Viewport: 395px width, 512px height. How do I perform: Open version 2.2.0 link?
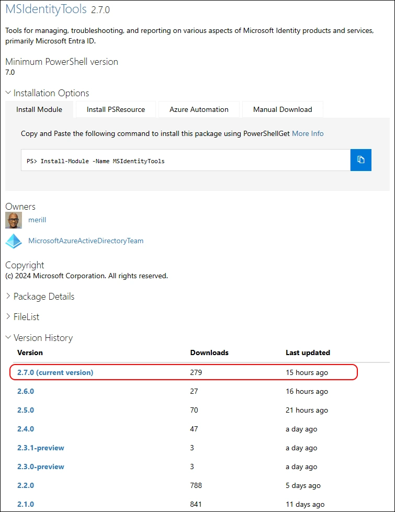click(26, 485)
